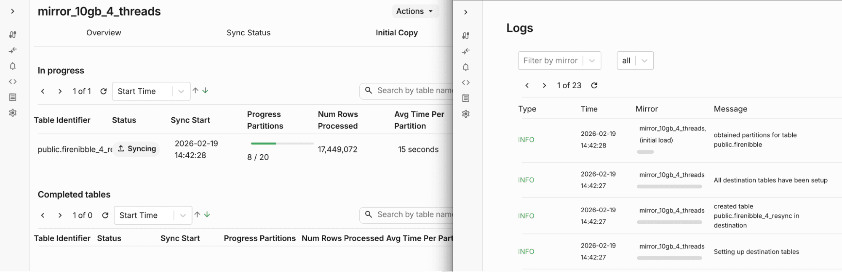Click the partitions progress bar for firenibble
Screen dimensions: 842x272
tap(282, 143)
